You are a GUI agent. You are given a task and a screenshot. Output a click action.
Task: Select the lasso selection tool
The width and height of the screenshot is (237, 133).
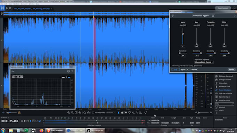click(x=130, y=113)
